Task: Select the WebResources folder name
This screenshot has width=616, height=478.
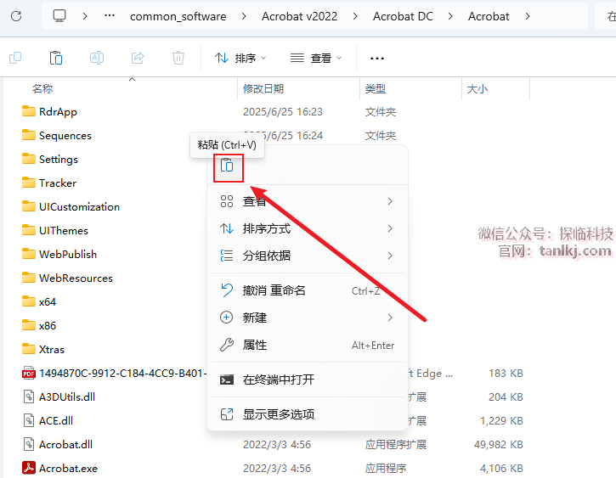Action: (x=76, y=278)
